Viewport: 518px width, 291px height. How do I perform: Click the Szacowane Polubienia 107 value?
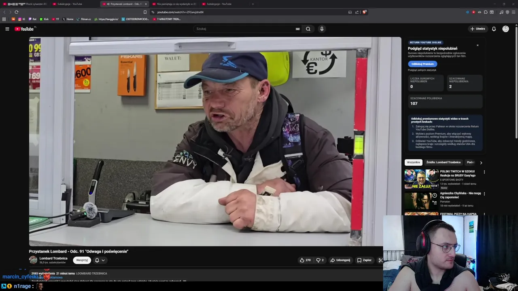tap(414, 103)
